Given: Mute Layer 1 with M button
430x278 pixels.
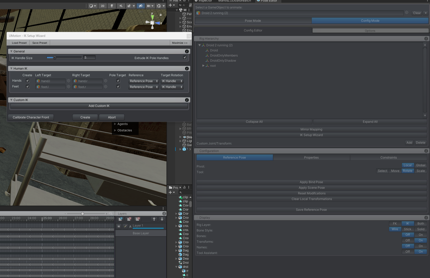Looking at the screenshot, I should pos(119,226).
